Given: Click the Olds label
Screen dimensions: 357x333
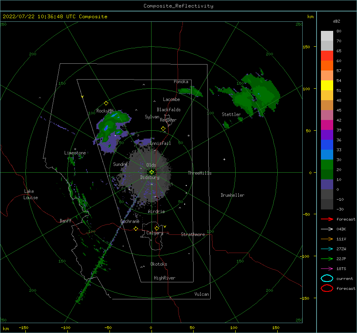Looking at the screenshot, I should click(x=151, y=165).
